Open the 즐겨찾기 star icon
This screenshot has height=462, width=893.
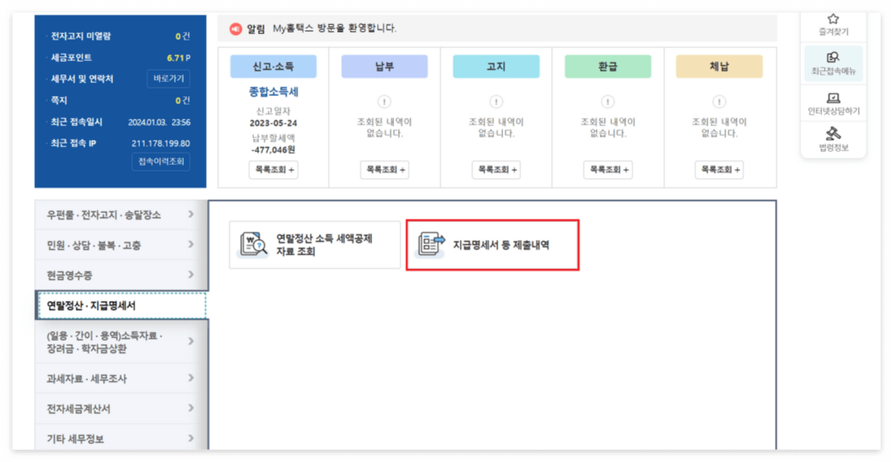point(834,20)
